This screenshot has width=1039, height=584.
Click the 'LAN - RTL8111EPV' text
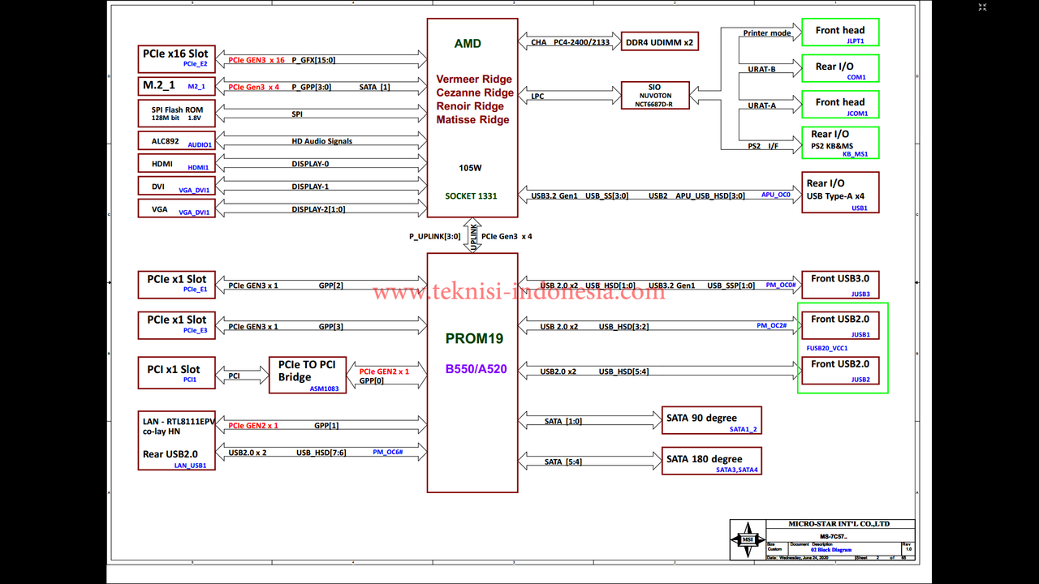coord(179,422)
